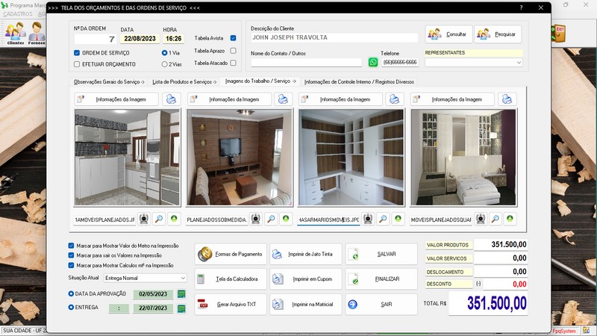This screenshot has height=336, width=597.
Task: Open Clientes icon in main window toolbar
Action: [x=16, y=34]
